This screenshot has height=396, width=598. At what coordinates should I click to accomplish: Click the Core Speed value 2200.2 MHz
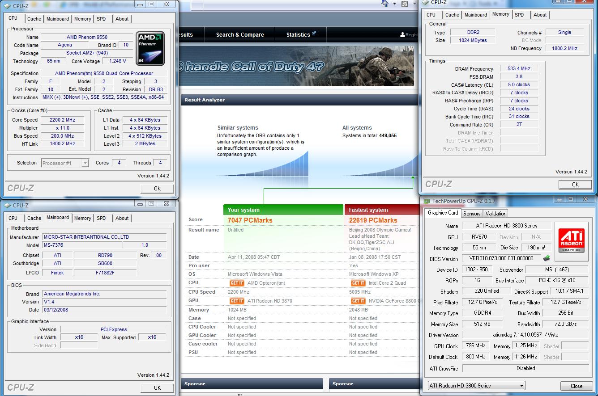tap(62, 120)
